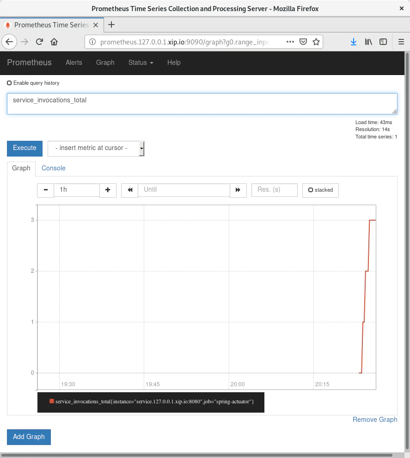Click the Remove Graph link
Screen dimensions: 410x458
(374, 420)
